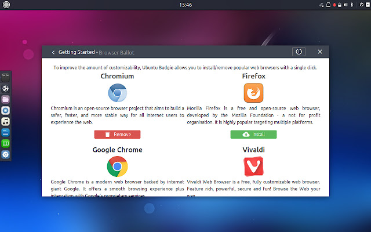Toggle the Raven sidebar panel icon

click(x=368, y=5)
